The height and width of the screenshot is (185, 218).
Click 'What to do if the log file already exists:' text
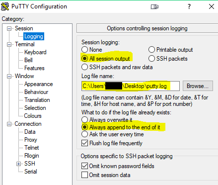[126, 112]
